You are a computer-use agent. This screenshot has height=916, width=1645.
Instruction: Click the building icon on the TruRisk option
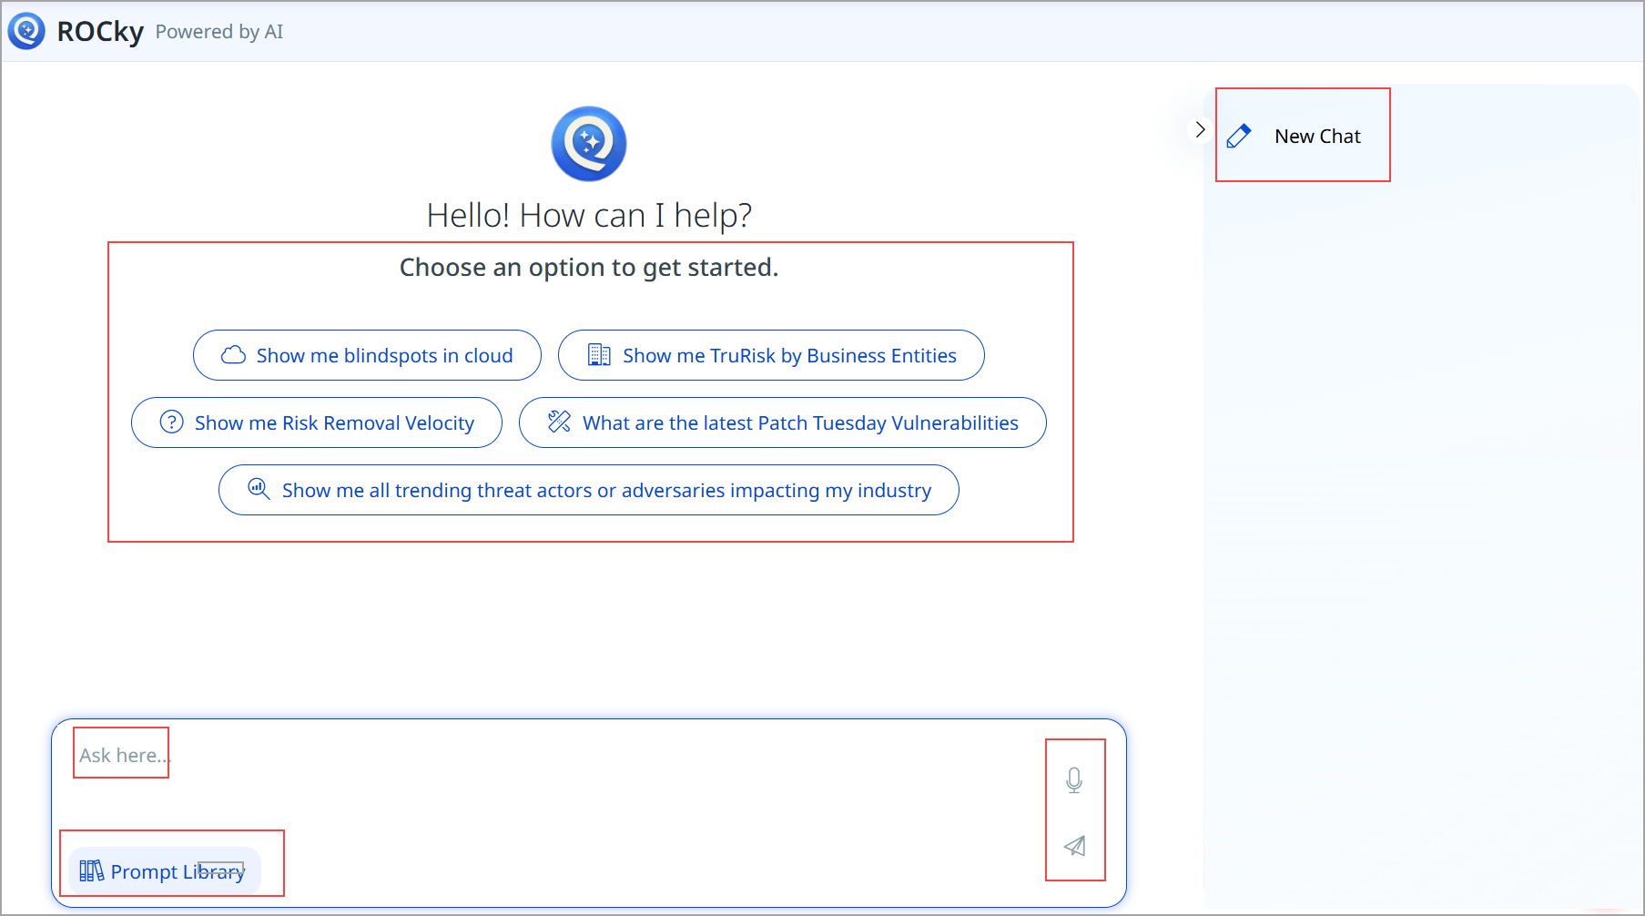(x=599, y=354)
